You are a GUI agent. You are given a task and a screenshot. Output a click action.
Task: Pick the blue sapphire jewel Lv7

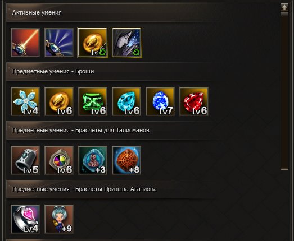point(160,101)
